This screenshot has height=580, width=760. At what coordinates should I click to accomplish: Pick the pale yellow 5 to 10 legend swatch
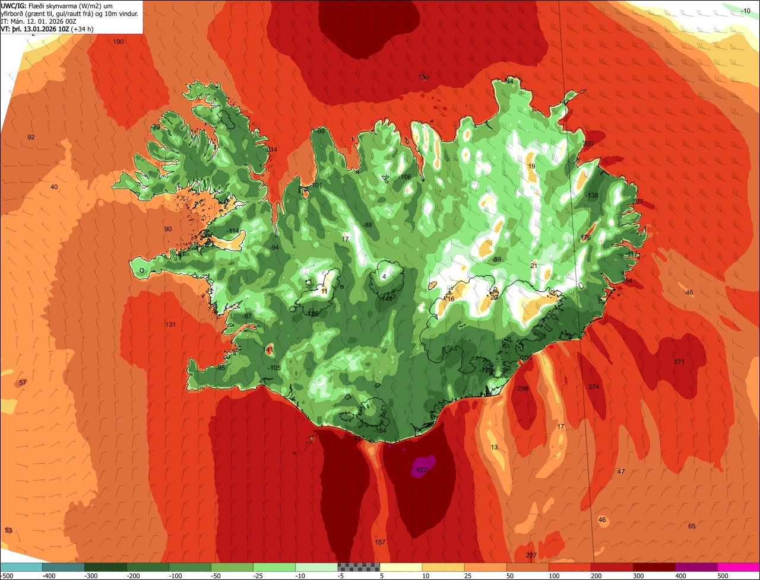tap(401, 567)
